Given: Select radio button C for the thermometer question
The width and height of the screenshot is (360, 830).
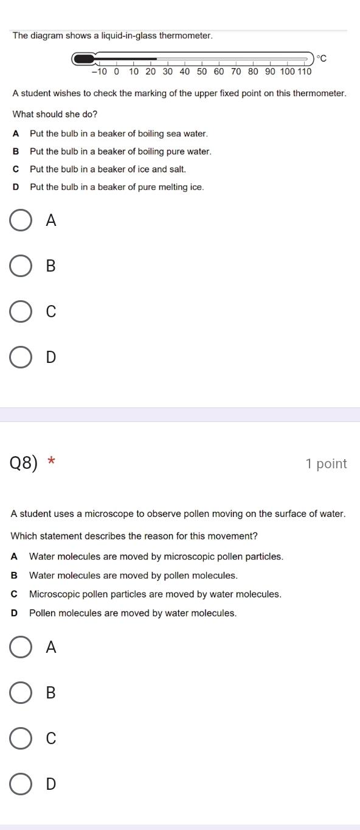Looking at the screenshot, I should (20, 312).
